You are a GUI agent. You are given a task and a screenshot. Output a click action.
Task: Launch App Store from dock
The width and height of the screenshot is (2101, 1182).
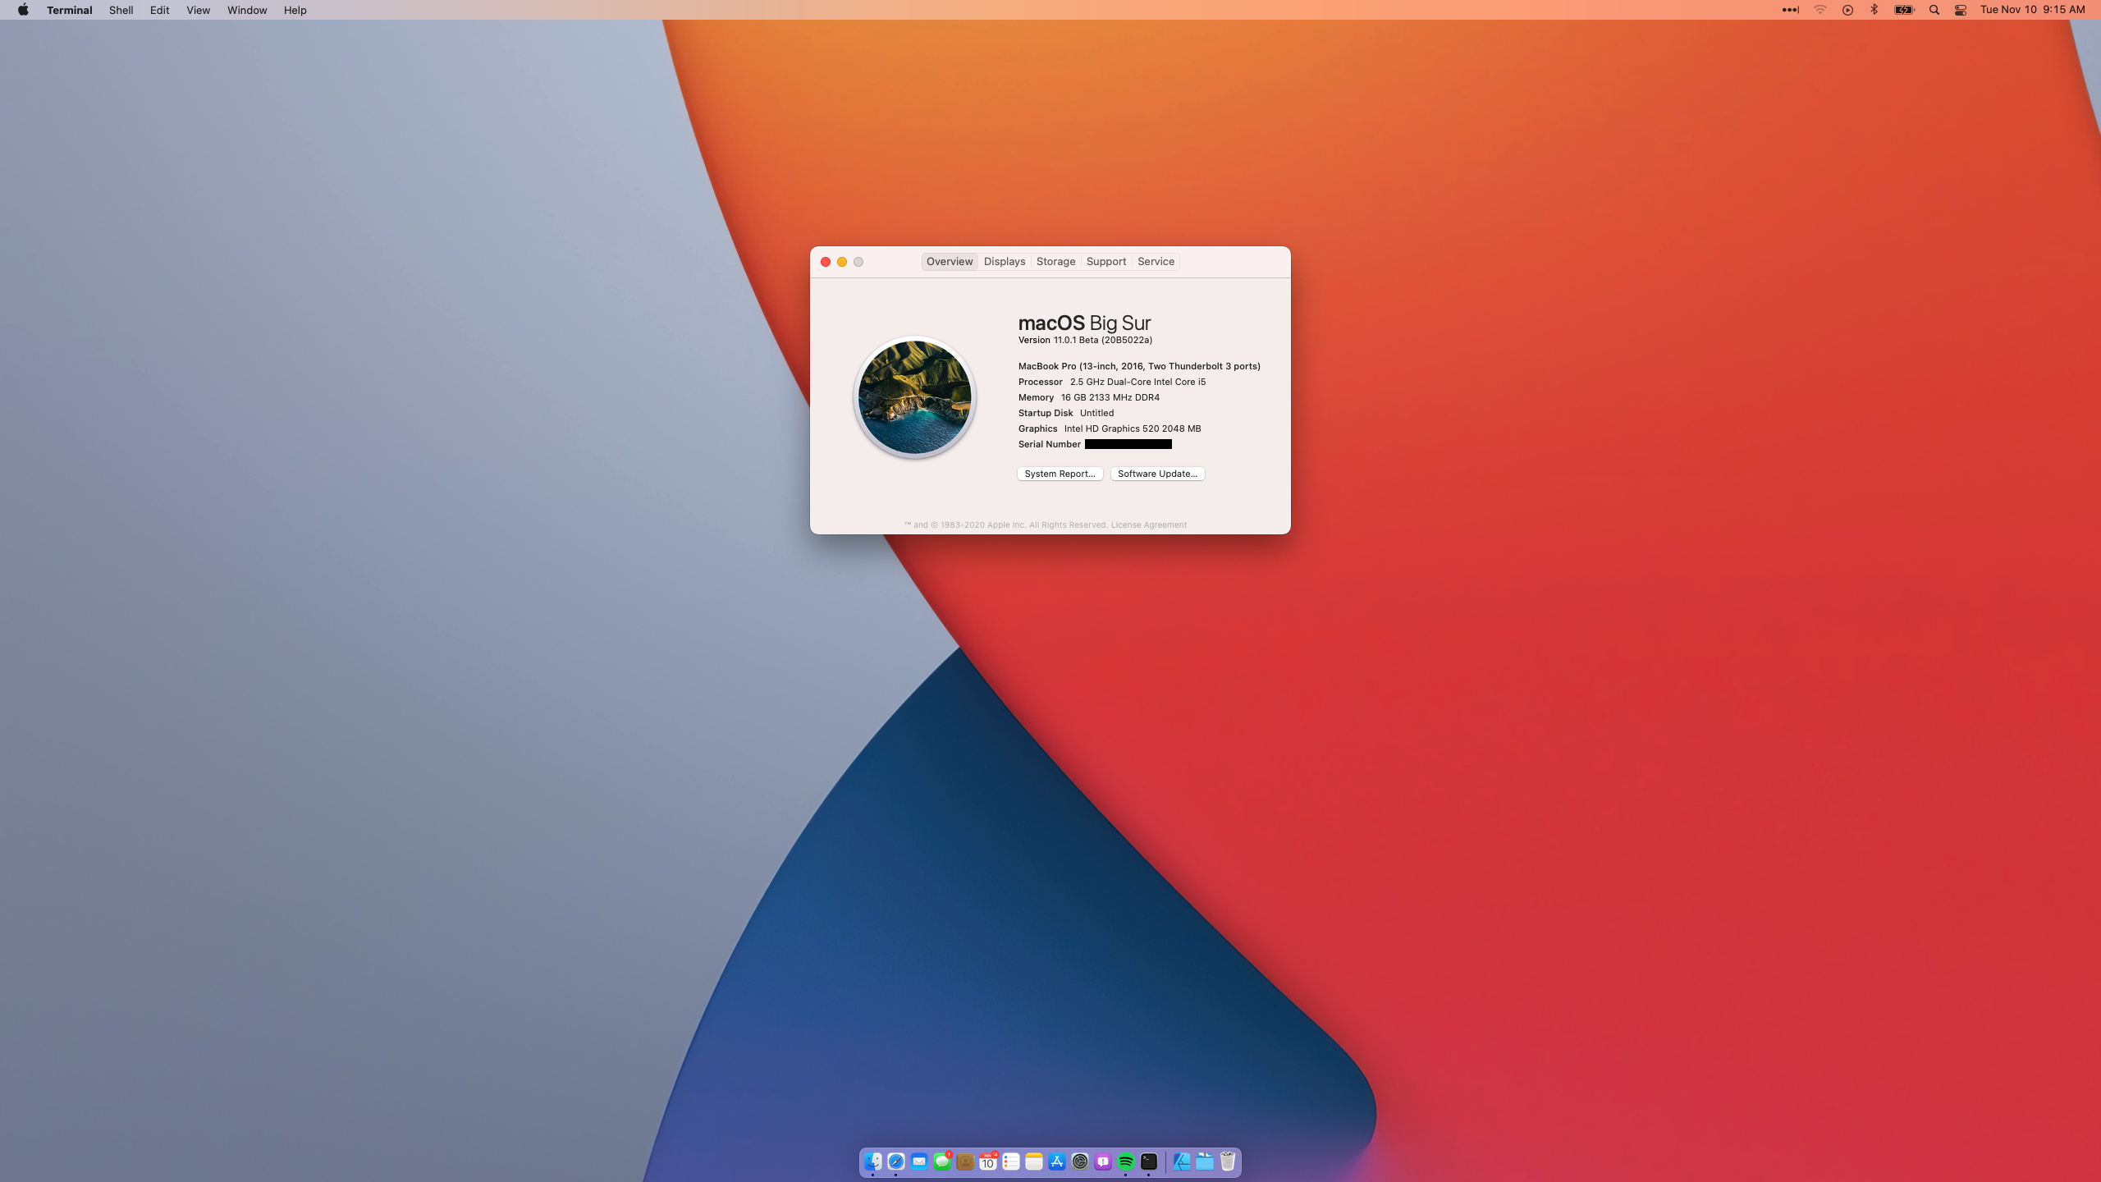point(1057,1161)
